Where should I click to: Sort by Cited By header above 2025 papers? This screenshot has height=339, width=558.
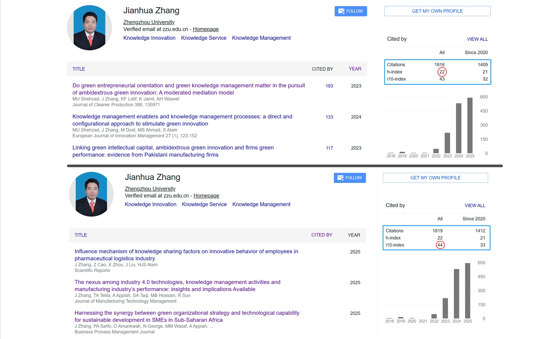322,235
